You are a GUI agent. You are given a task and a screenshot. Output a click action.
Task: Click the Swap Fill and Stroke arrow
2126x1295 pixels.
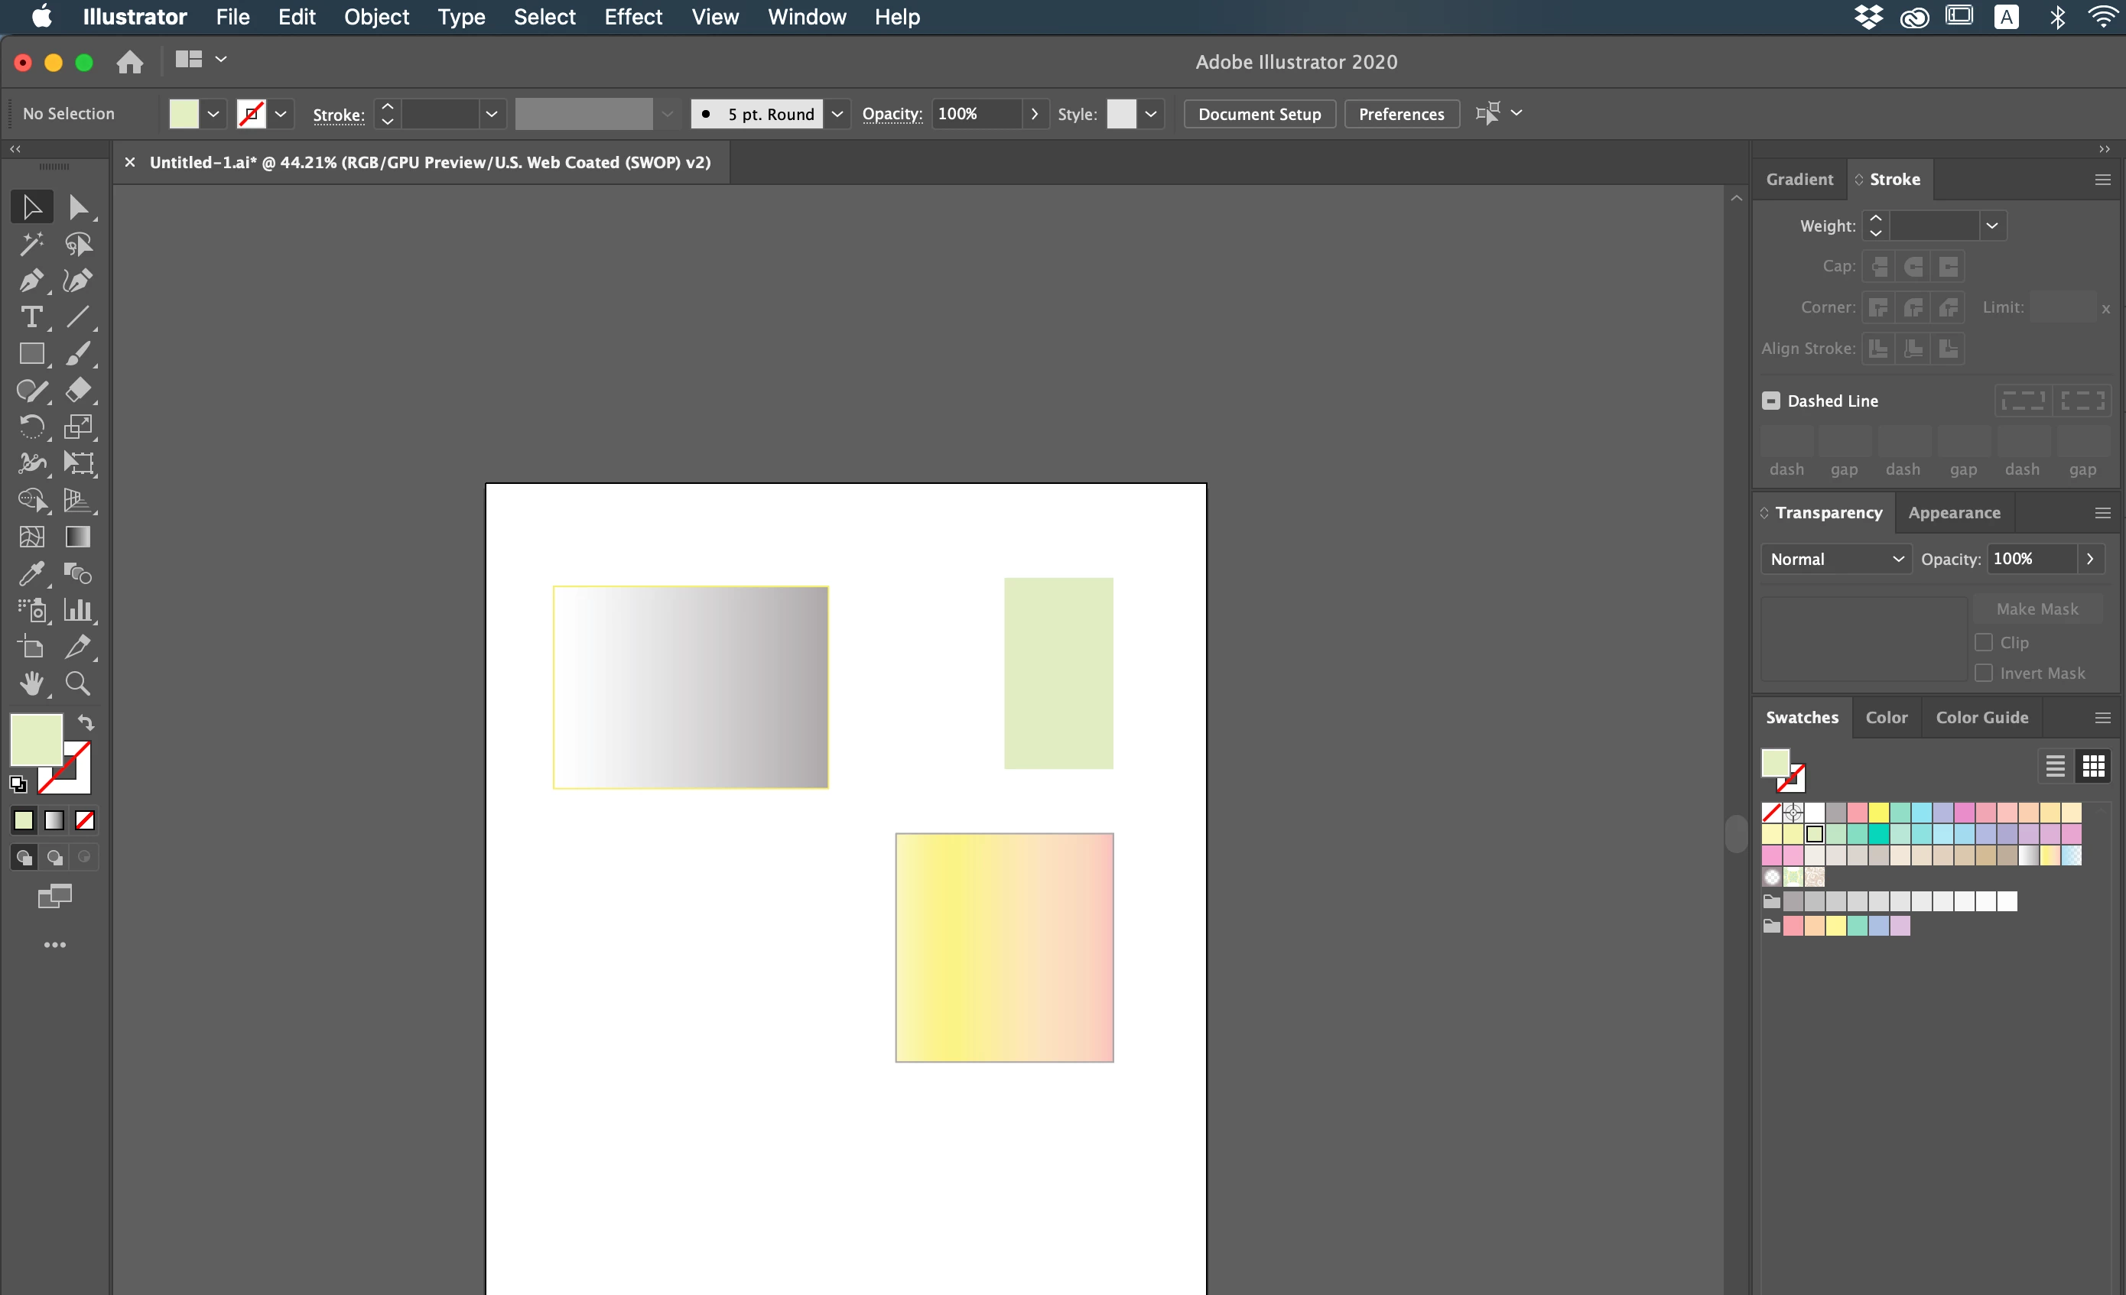tap(86, 722)
